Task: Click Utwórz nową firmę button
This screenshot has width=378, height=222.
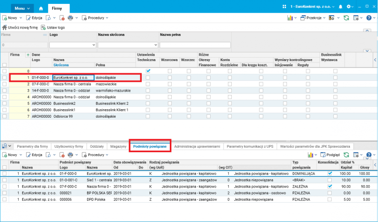Action: pos(21,28)
